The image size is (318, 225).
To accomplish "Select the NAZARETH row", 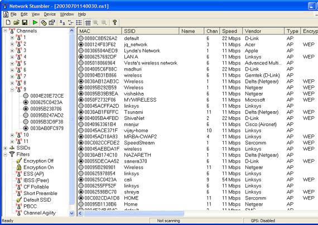I will 198,155.
